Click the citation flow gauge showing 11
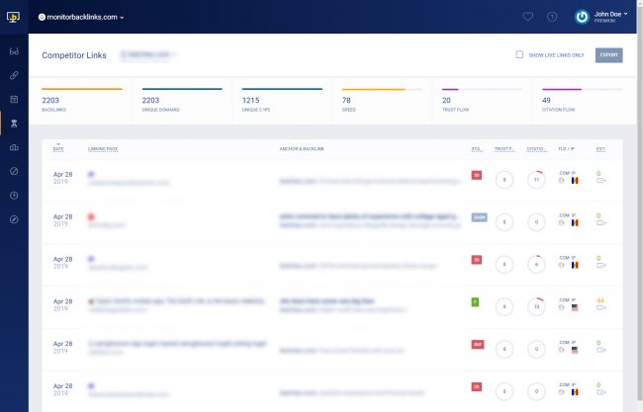Screen dimensions: 643x412 click(536, 180)
